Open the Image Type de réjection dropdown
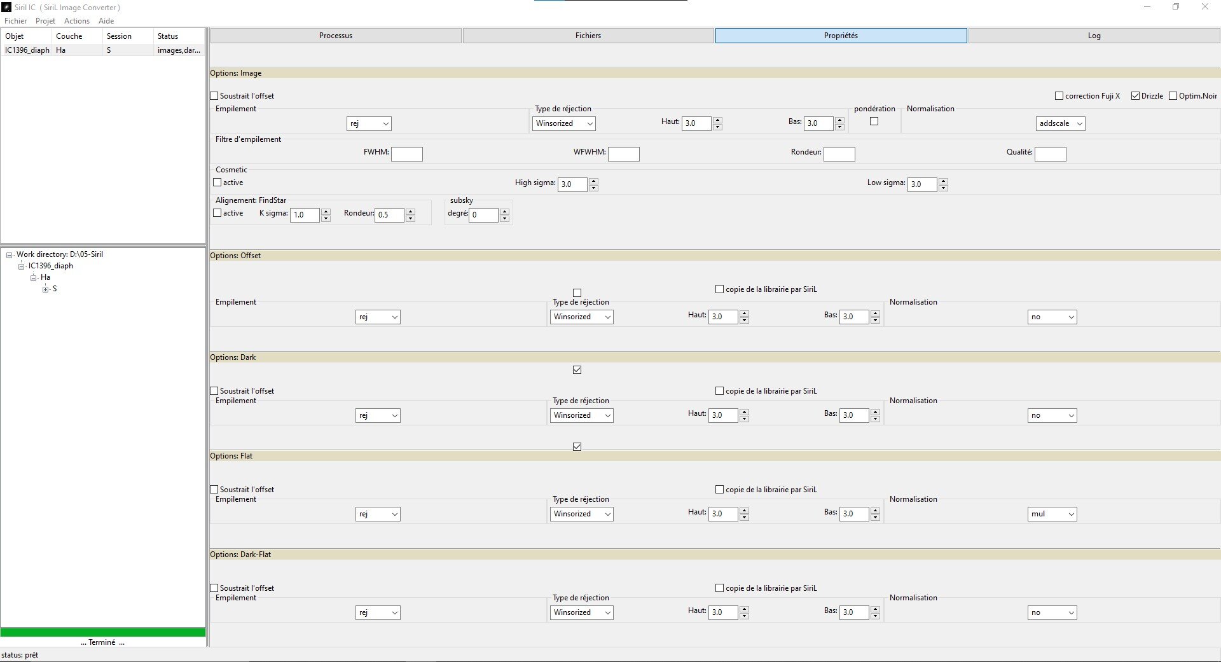 563,123
